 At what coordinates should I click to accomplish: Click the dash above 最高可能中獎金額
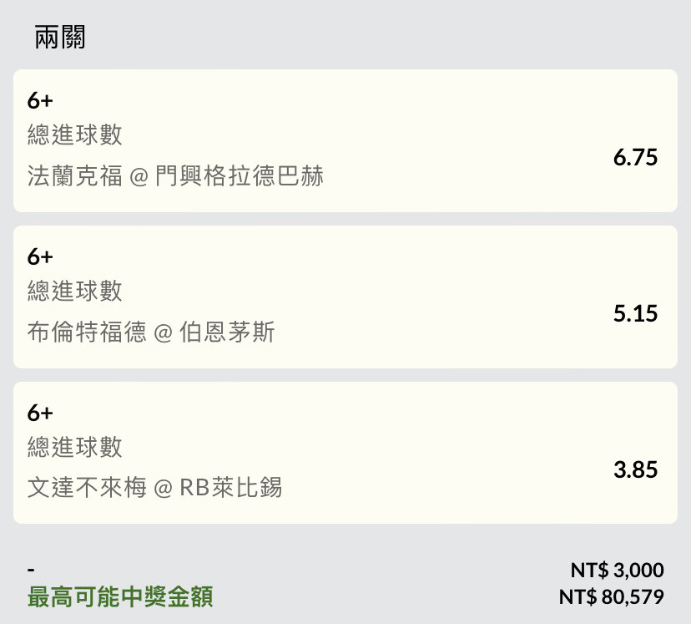[x=31, y=571]
